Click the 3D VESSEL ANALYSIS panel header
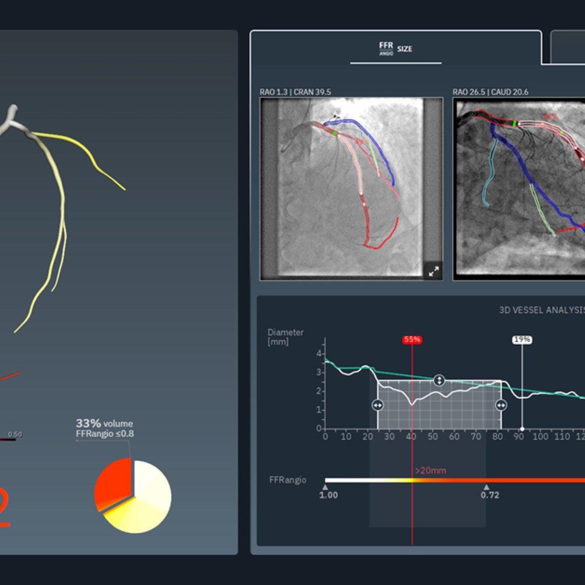Image resolution: width=585 pixels, height=585 pixels. (x=541, y=309)
